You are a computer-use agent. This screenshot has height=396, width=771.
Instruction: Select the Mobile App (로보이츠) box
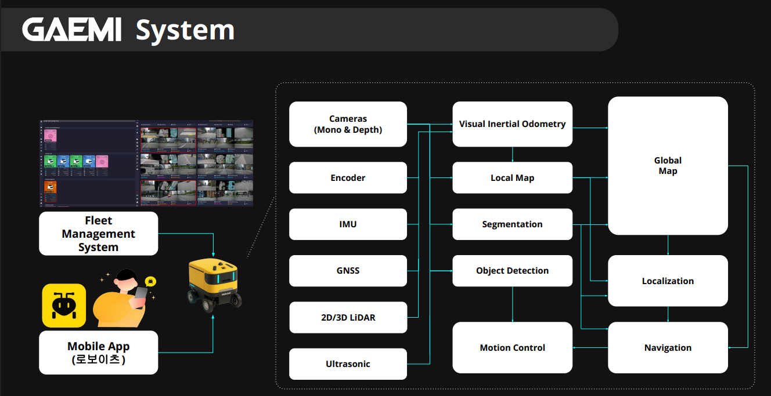(x=98, y=353)
